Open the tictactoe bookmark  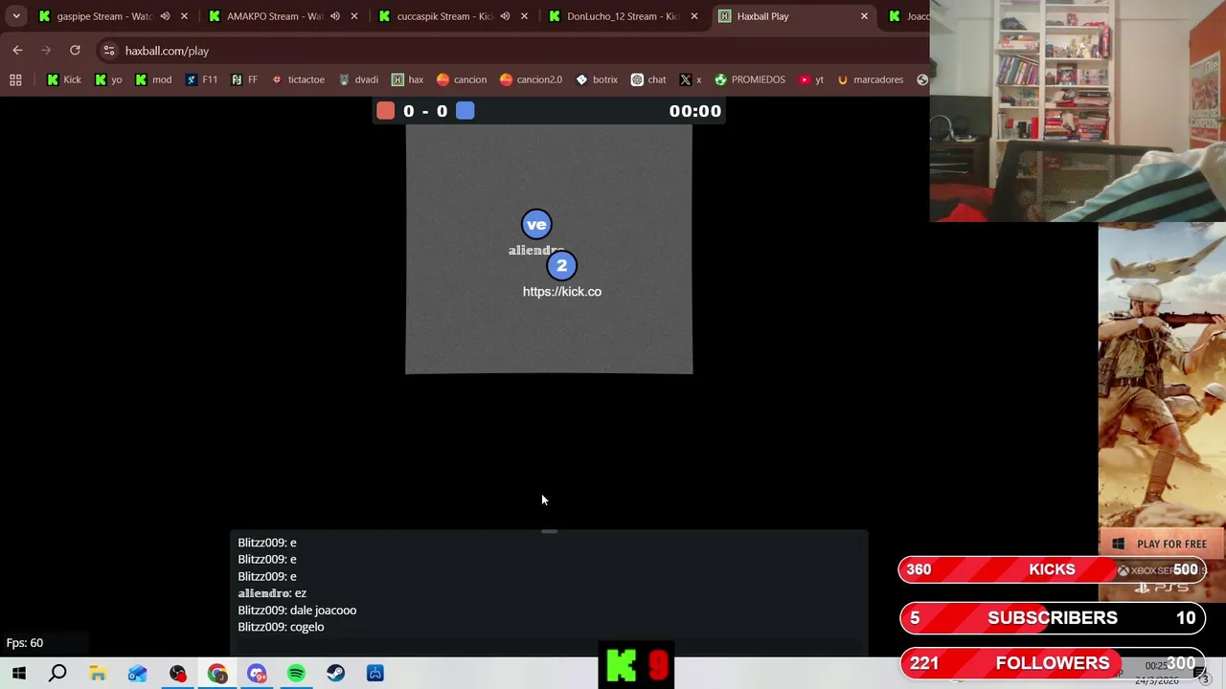[x=297, y=79]
